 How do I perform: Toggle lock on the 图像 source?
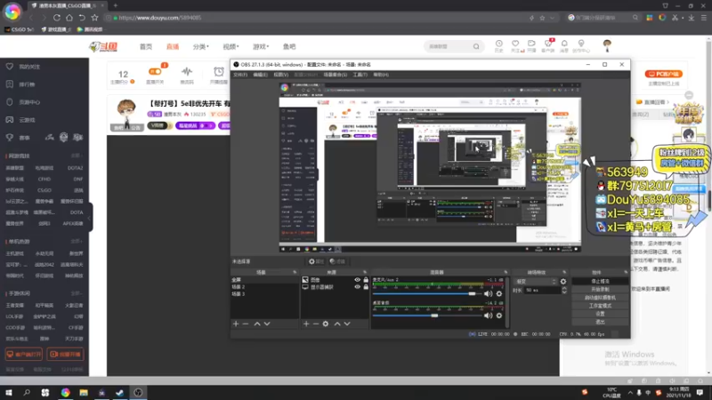pyautogui.click(x=366, y=280)
